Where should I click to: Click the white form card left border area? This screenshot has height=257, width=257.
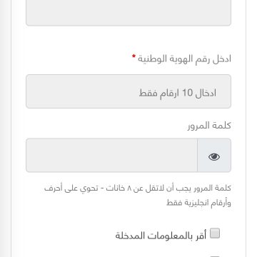point(11,128)
